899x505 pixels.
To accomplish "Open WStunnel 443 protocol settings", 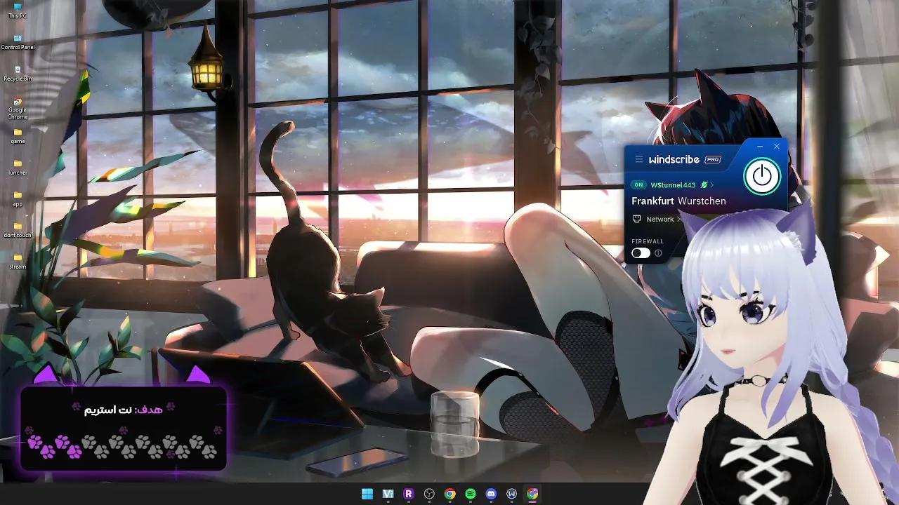I will click(x=673, y=185).
